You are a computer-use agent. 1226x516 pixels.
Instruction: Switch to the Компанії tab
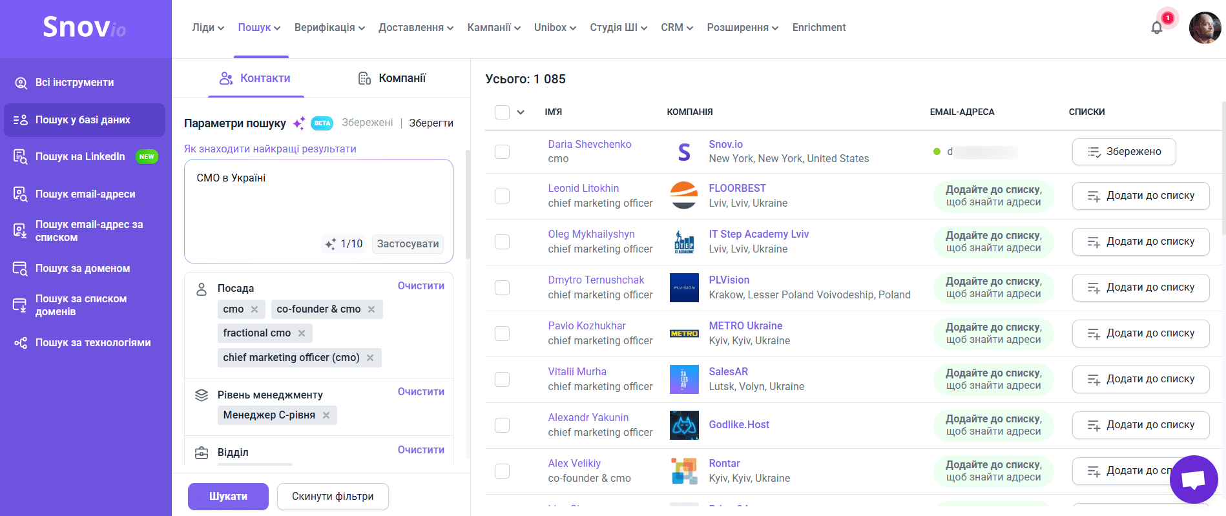392,78
